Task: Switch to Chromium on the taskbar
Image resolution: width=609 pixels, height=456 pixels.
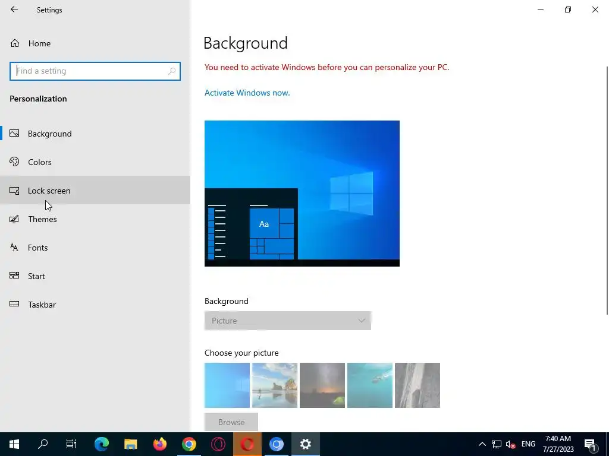Action: tap(277, 444)
